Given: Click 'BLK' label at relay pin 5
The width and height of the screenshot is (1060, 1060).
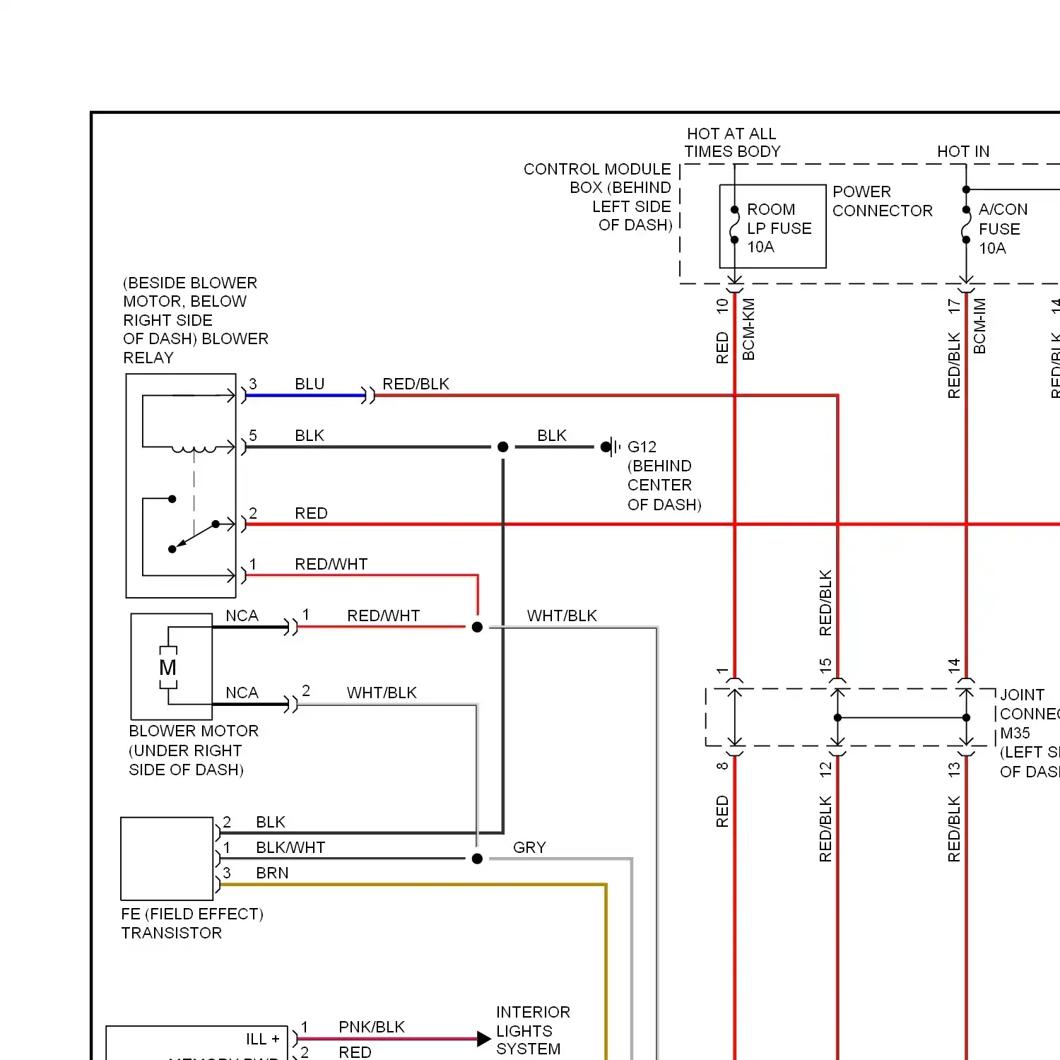Looking at the screenshot, I should coord(310,435).
